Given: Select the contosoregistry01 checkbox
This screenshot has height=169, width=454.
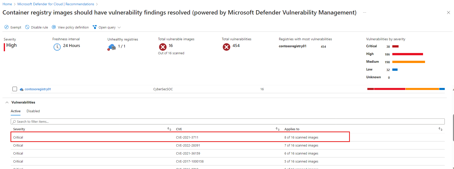Looking at the screenshot, I should click(15, 89).
